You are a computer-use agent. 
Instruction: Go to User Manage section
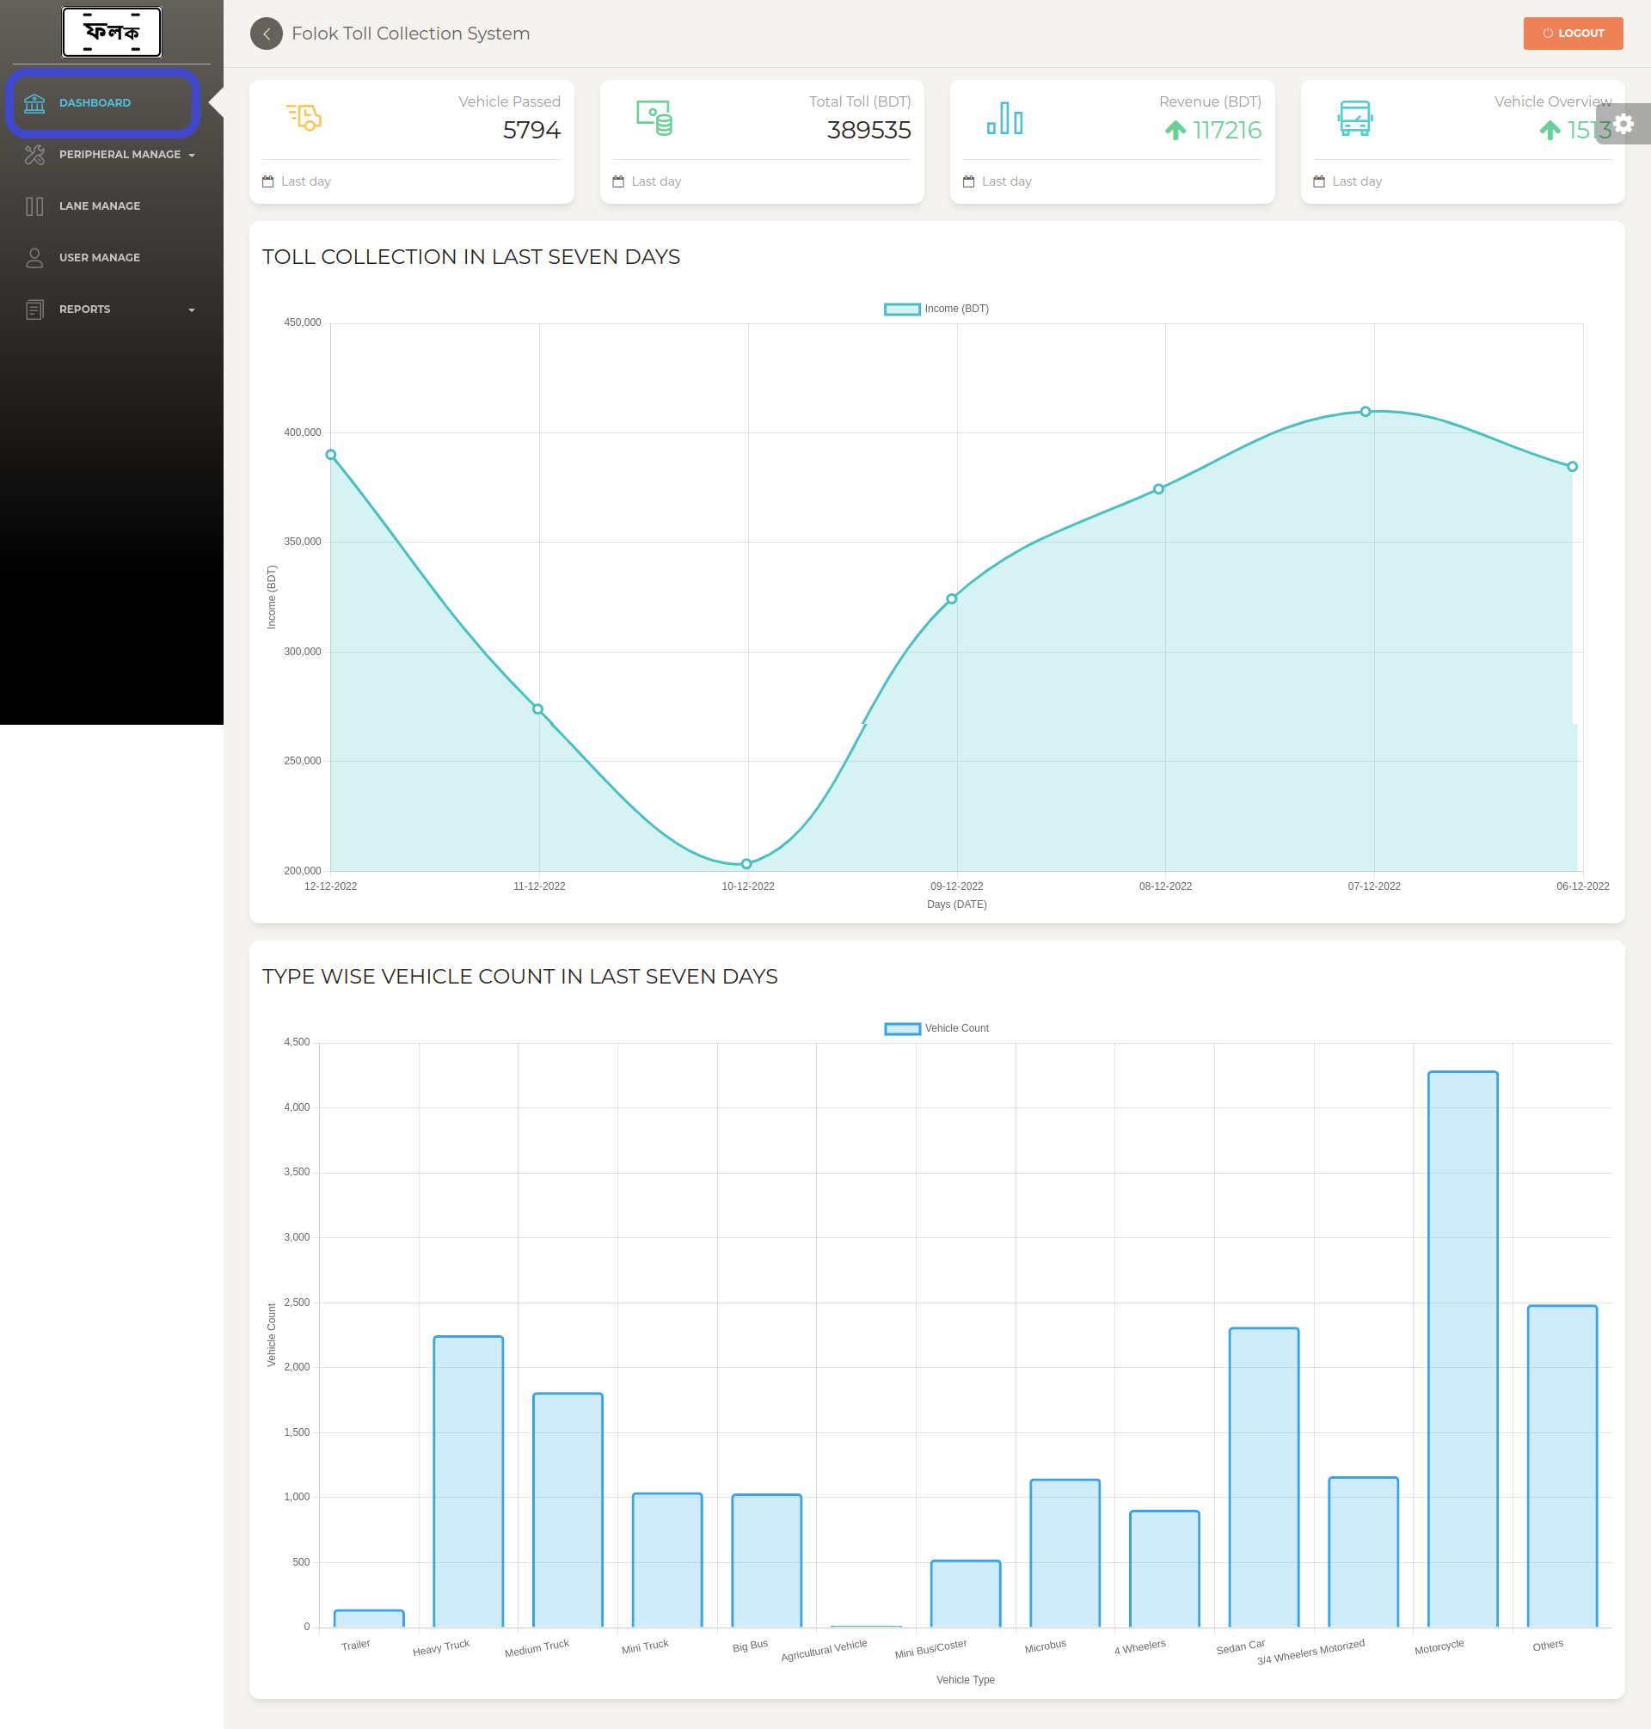(x=100, y=258)
